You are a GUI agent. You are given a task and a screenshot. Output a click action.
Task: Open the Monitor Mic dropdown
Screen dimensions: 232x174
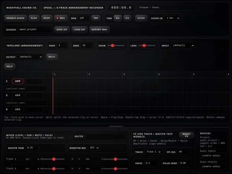coord(93,148)
